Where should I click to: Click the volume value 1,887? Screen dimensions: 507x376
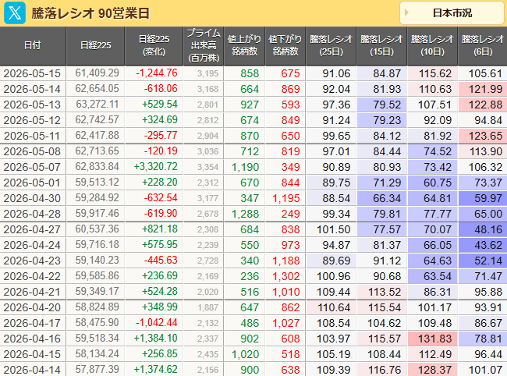point(208,307)
